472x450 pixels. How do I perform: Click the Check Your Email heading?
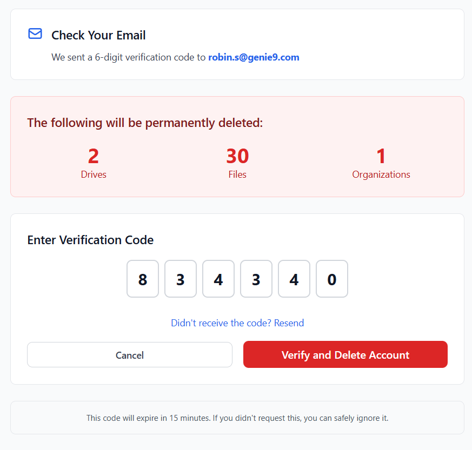[98, 35]
